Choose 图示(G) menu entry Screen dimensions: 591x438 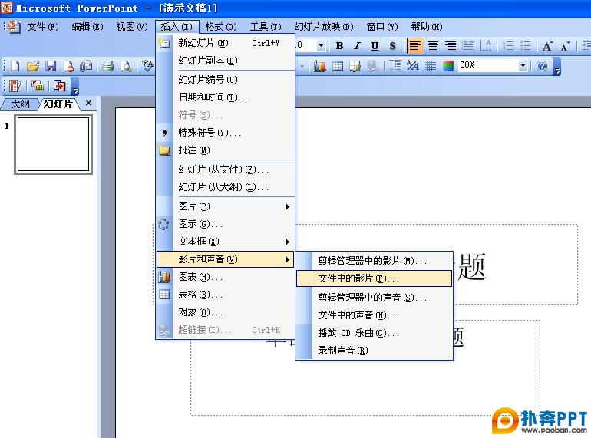[225, 224]
